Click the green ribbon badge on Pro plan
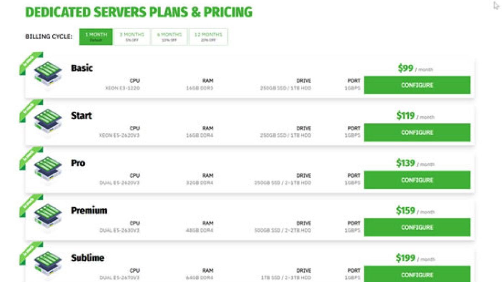Viewport: 502px width, 282px height. 30,158
